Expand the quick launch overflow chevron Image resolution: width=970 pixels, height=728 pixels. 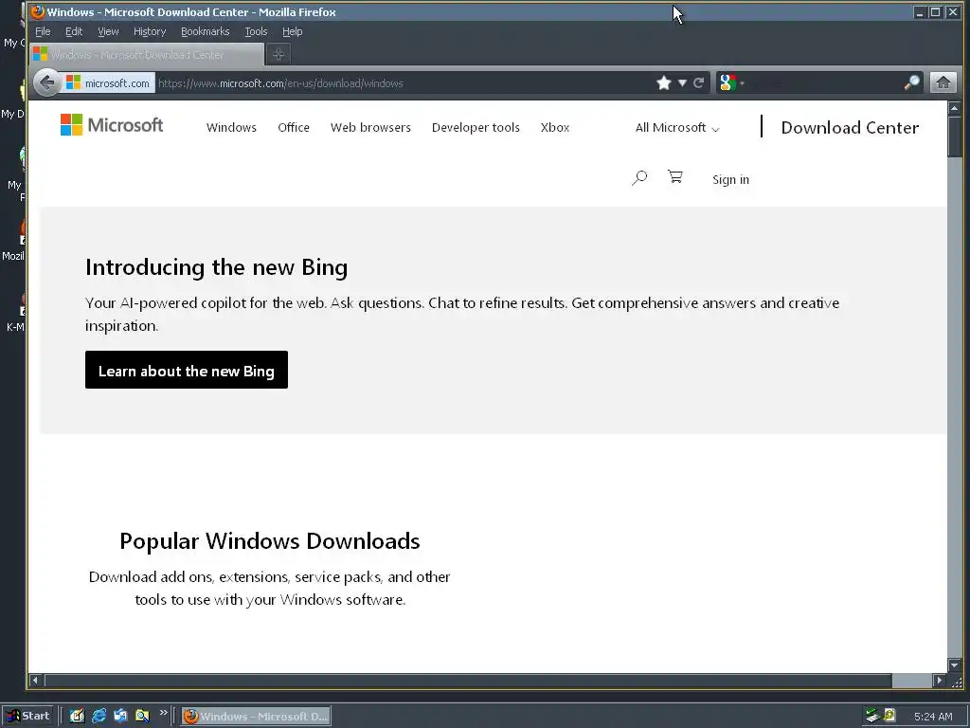click(163, 713)
